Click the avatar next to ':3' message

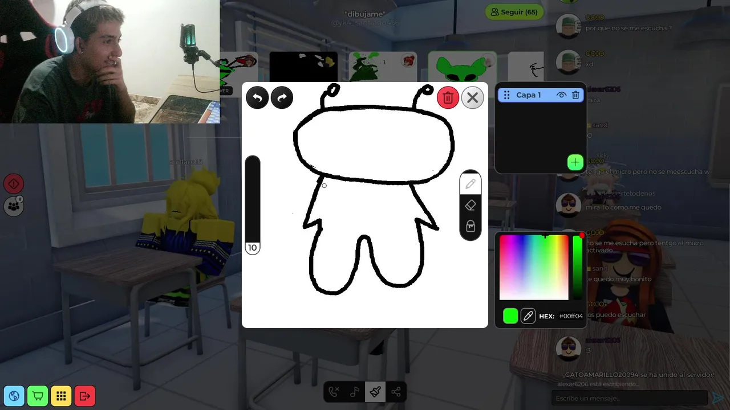(569, 348)
